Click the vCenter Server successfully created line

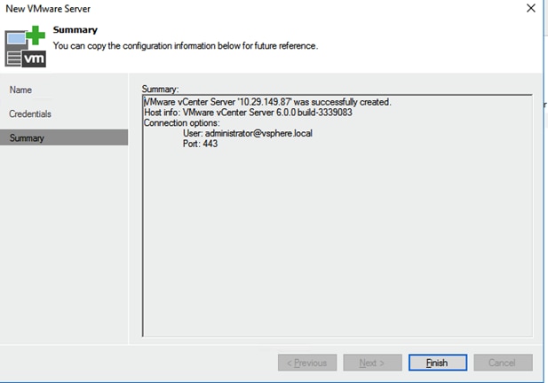[x=267, y=102]
